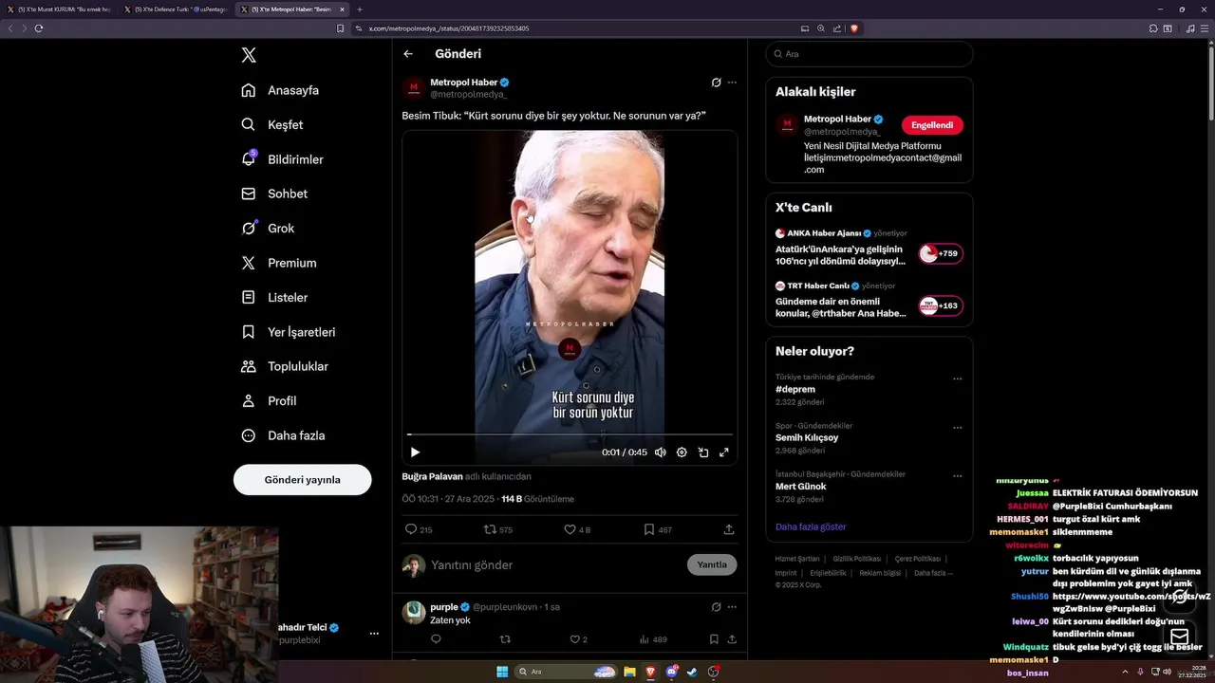Open File Explorer from taskbar
The height and width of the screenshot is (683, 1215).
(x=629, y=672)
